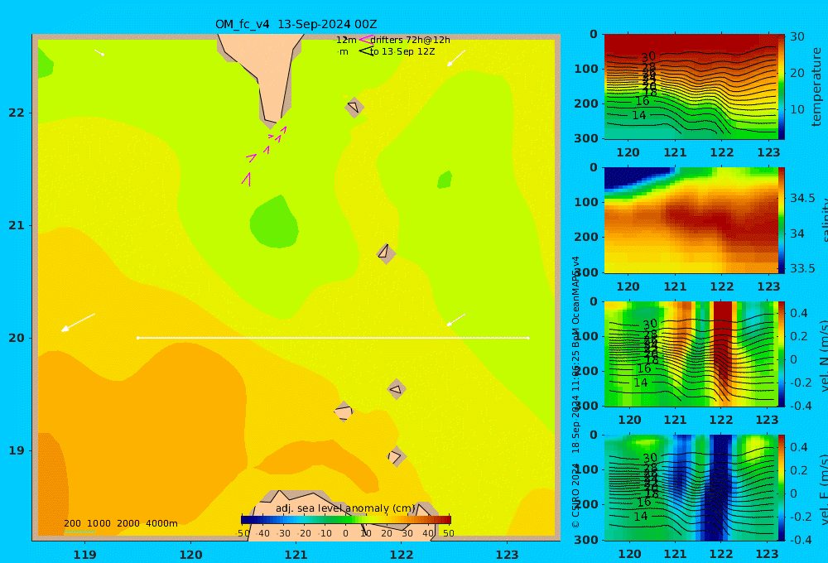Click the island marker near 18.95°N 121.95°E

396,456
